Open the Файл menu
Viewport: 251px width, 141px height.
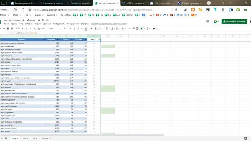6,23
